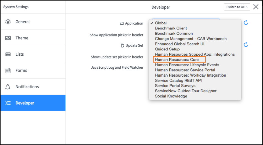Open the General settings tab
Viewport: 263px width, 145px height.
tap(33, 22)
